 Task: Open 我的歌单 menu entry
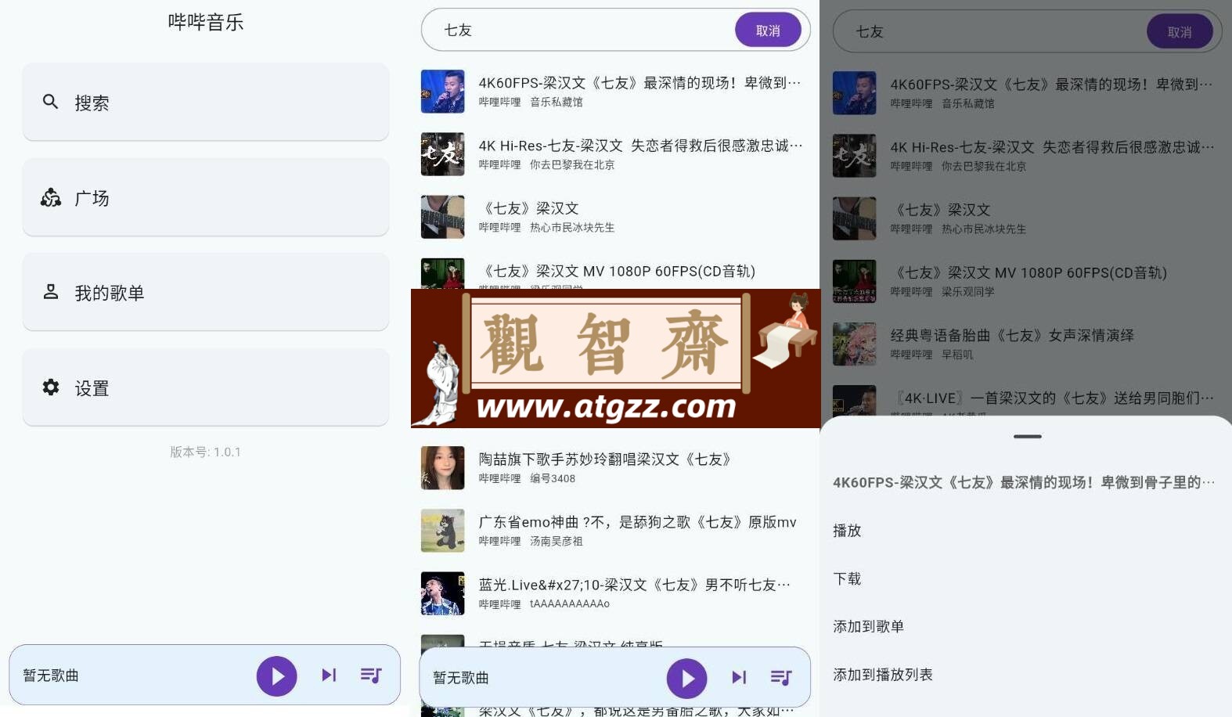click(206, 292)
